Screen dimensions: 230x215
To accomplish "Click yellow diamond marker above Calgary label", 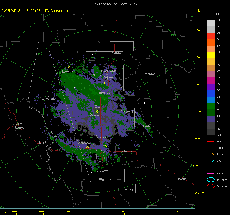I will point(101,147).
